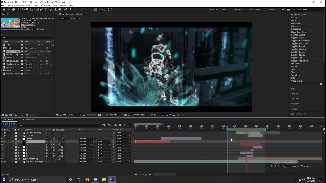Click the red label color of layer 4

point(16,141)
